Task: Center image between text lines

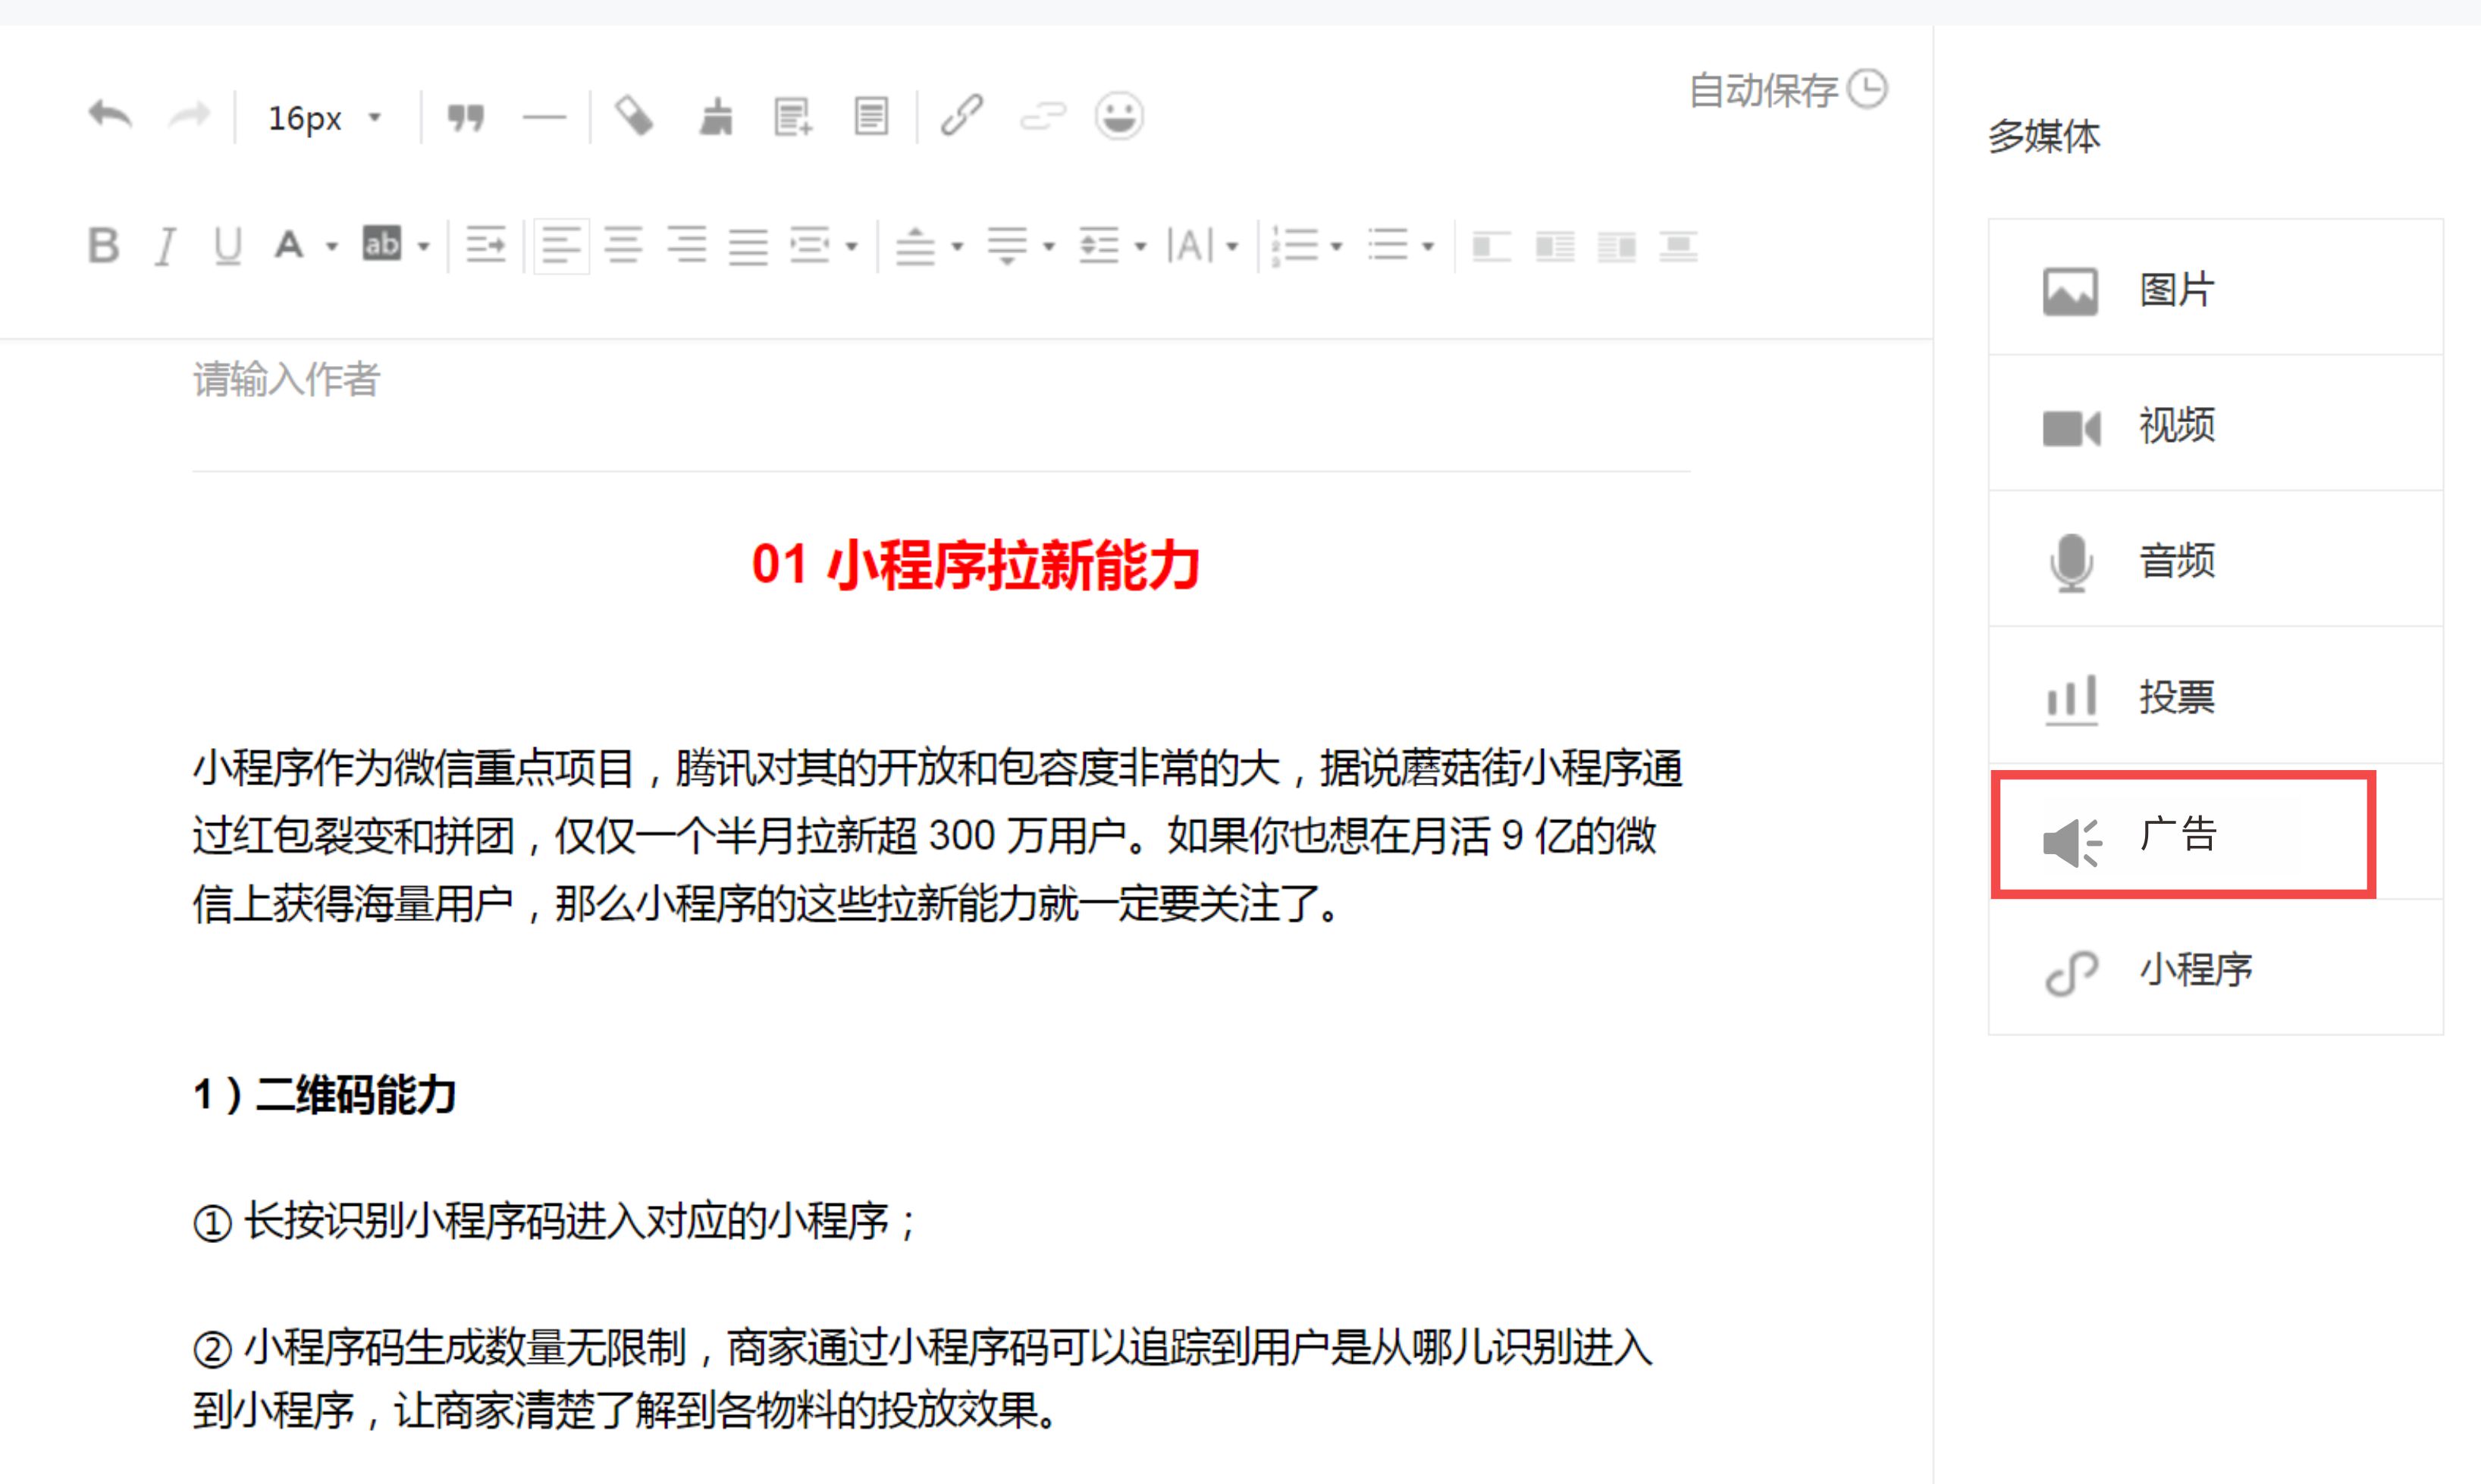Action: (1679, 246)
